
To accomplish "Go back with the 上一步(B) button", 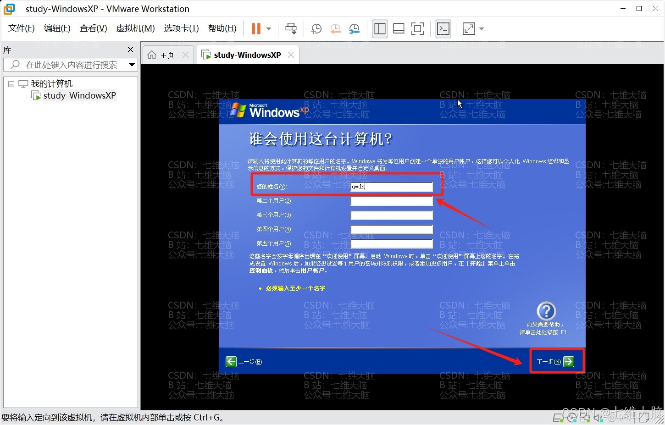I will point(244,362).
